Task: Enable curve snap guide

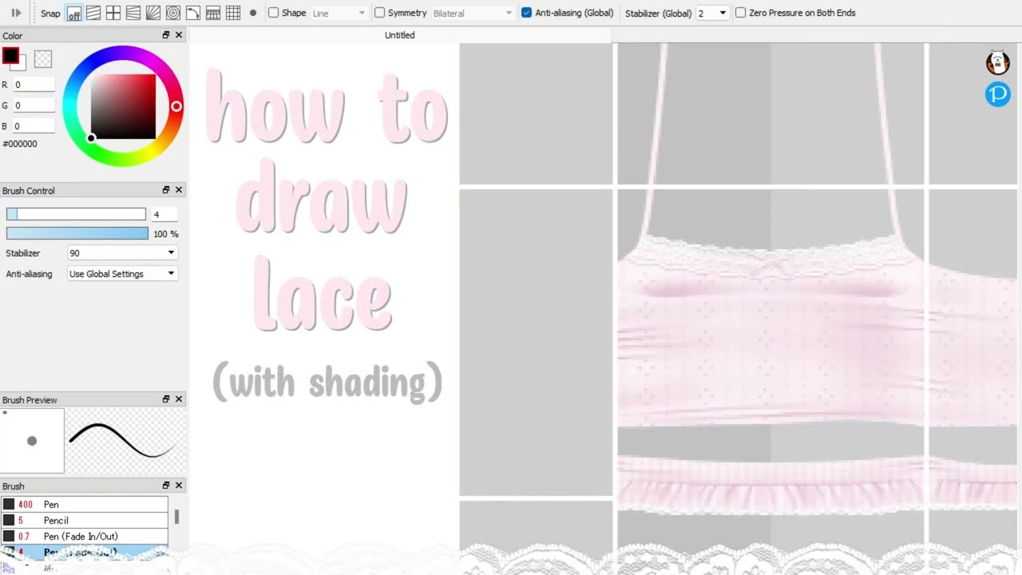Action: (x=193, y=13)
